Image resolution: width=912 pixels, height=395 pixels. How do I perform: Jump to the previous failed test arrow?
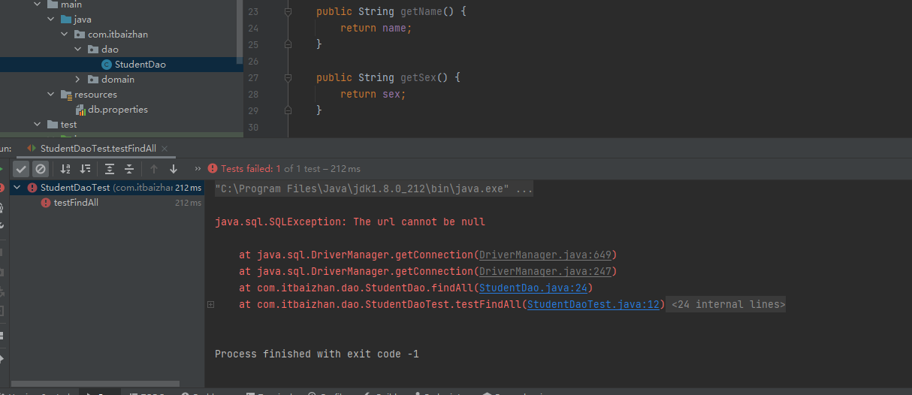pyautogui.click(x=154, y=169)
